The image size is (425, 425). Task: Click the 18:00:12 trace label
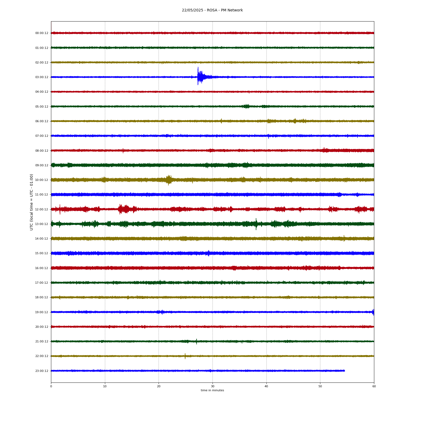(42, 297)
